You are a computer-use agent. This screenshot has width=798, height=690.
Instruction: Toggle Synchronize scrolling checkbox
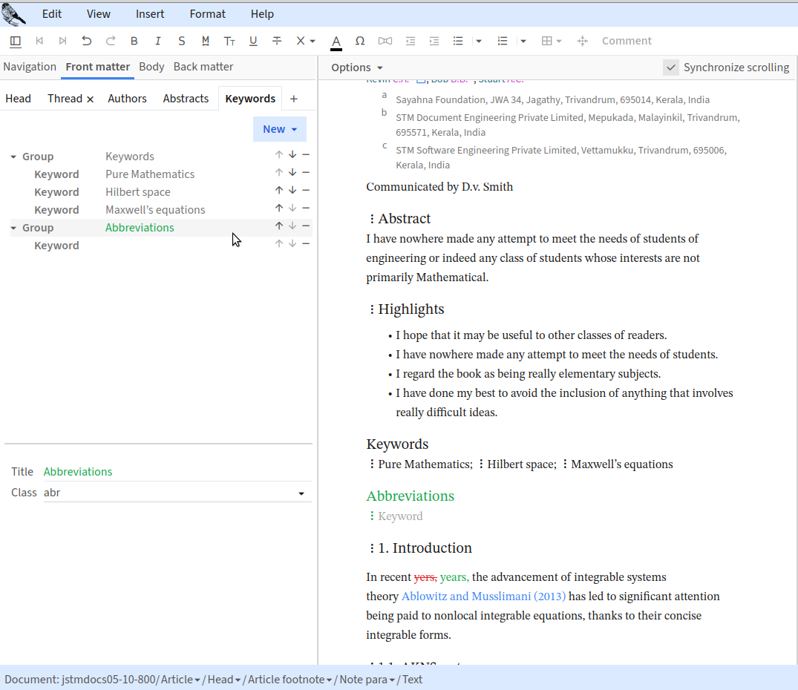click(671, 68)
